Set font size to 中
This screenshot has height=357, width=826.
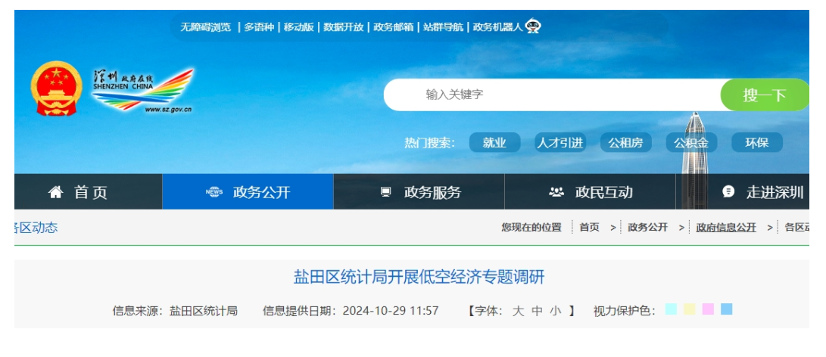537,310
